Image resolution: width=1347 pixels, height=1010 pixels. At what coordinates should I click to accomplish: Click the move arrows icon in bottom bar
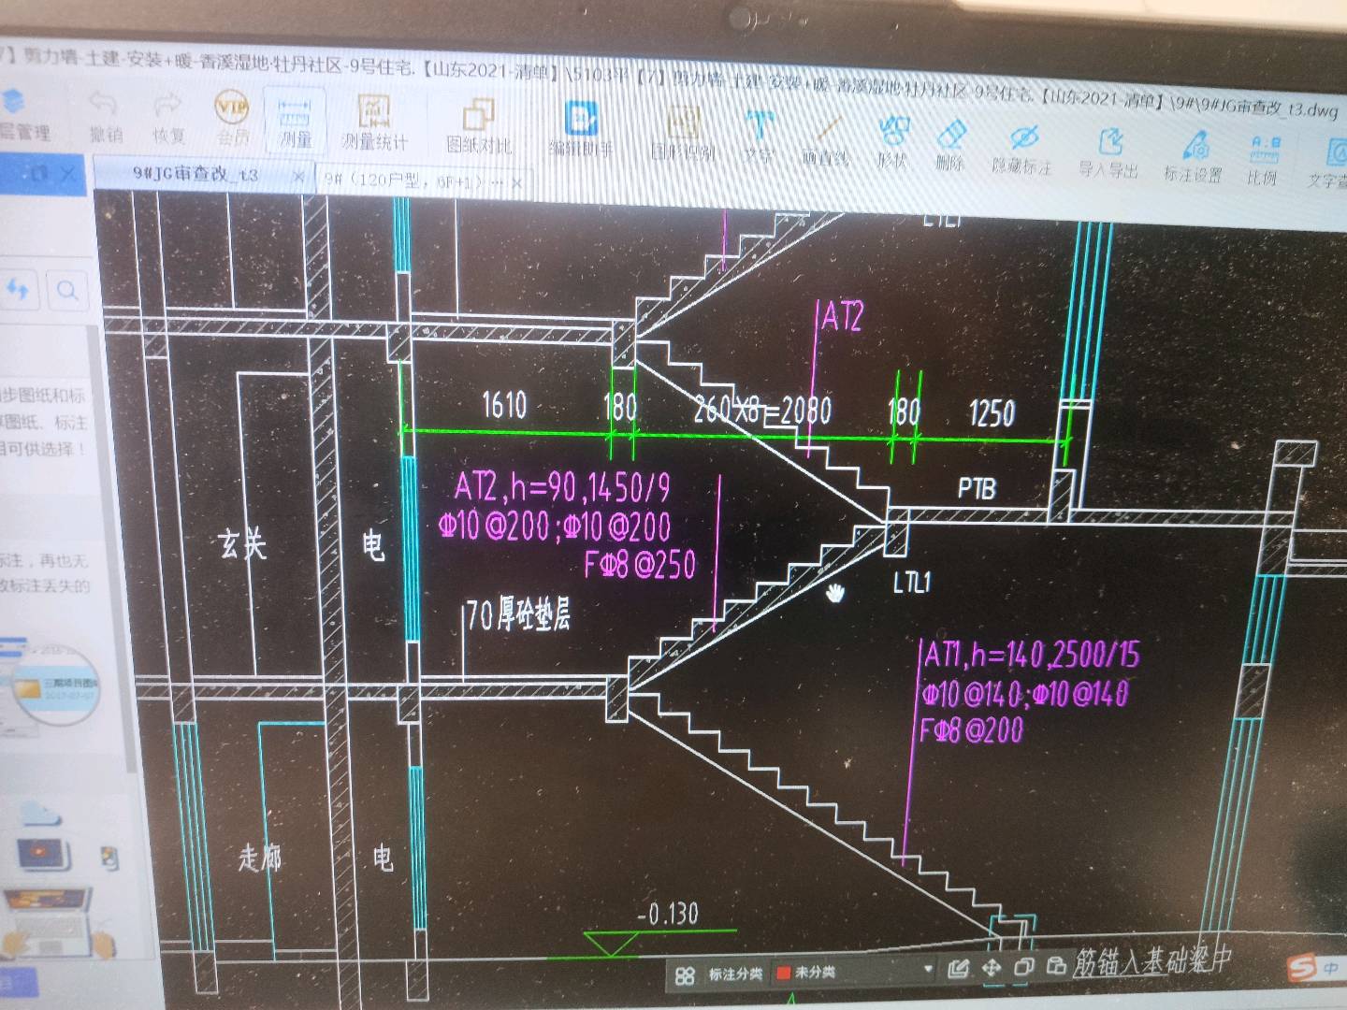[x=991, y=968]
